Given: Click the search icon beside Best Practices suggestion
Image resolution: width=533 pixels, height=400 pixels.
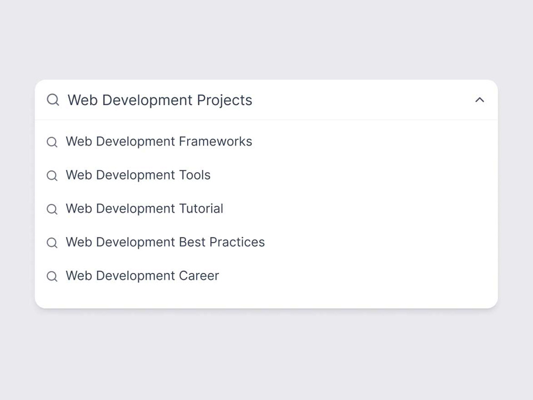Looking at the screenshot, I should coord(52,243).
